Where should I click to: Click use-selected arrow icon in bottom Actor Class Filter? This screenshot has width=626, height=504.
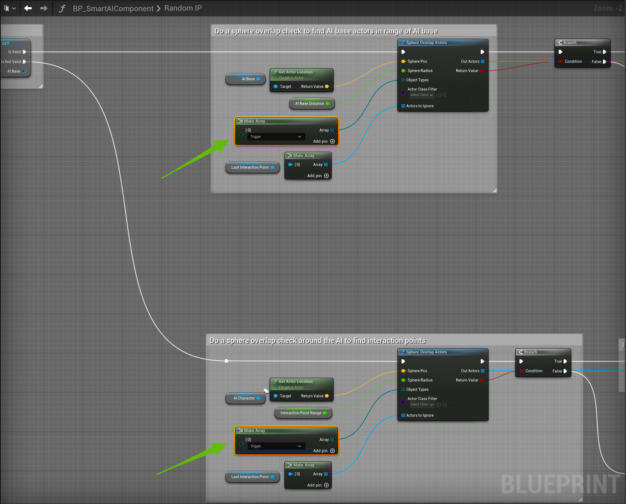click(x=439, y=405)
